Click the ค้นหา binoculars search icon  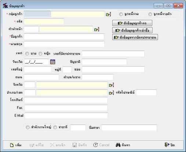(118, 145)
